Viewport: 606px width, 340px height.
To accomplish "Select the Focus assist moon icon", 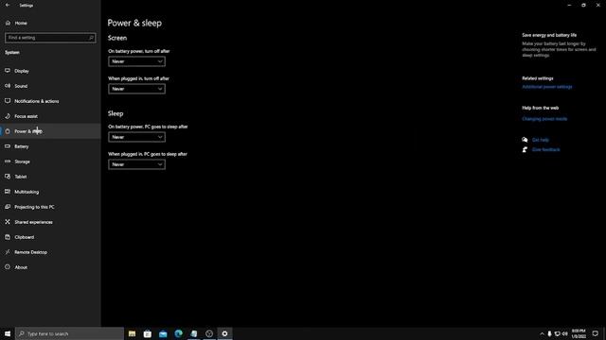I will click(8, 116).
